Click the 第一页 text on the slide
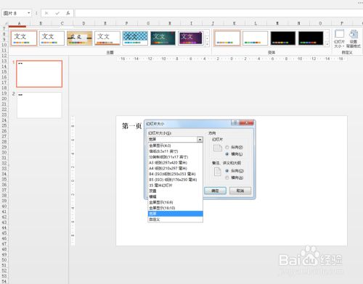The image size is (363, 284). 131,126
